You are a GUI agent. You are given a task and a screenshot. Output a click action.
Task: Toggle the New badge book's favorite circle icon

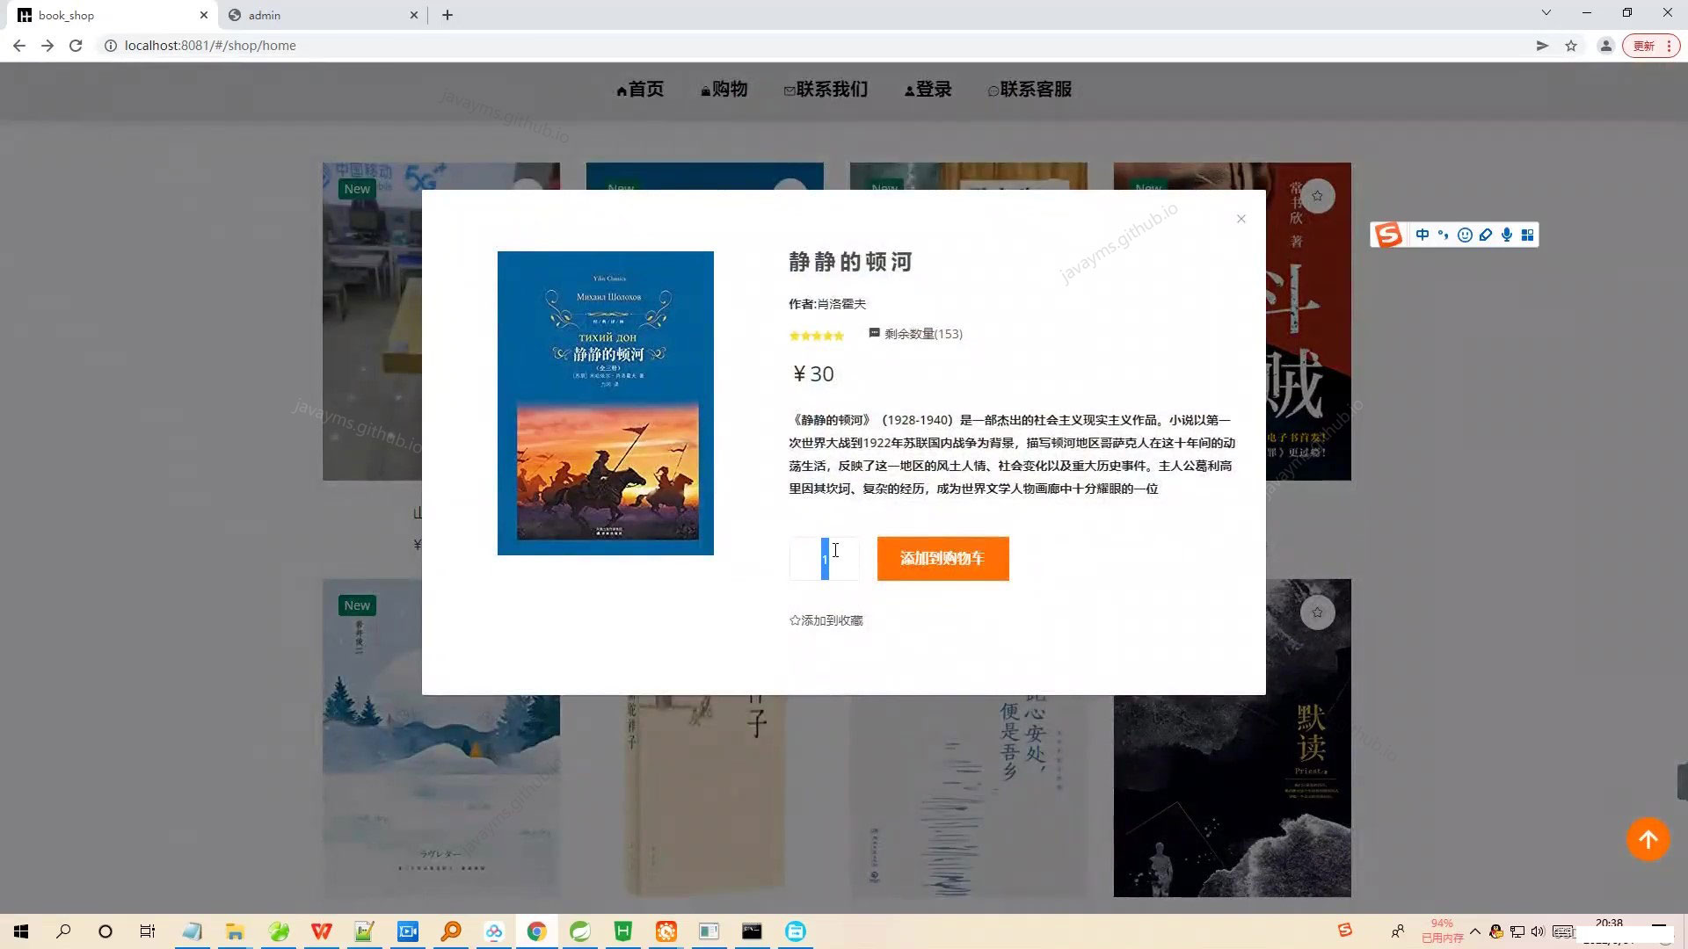point(1317,195)
